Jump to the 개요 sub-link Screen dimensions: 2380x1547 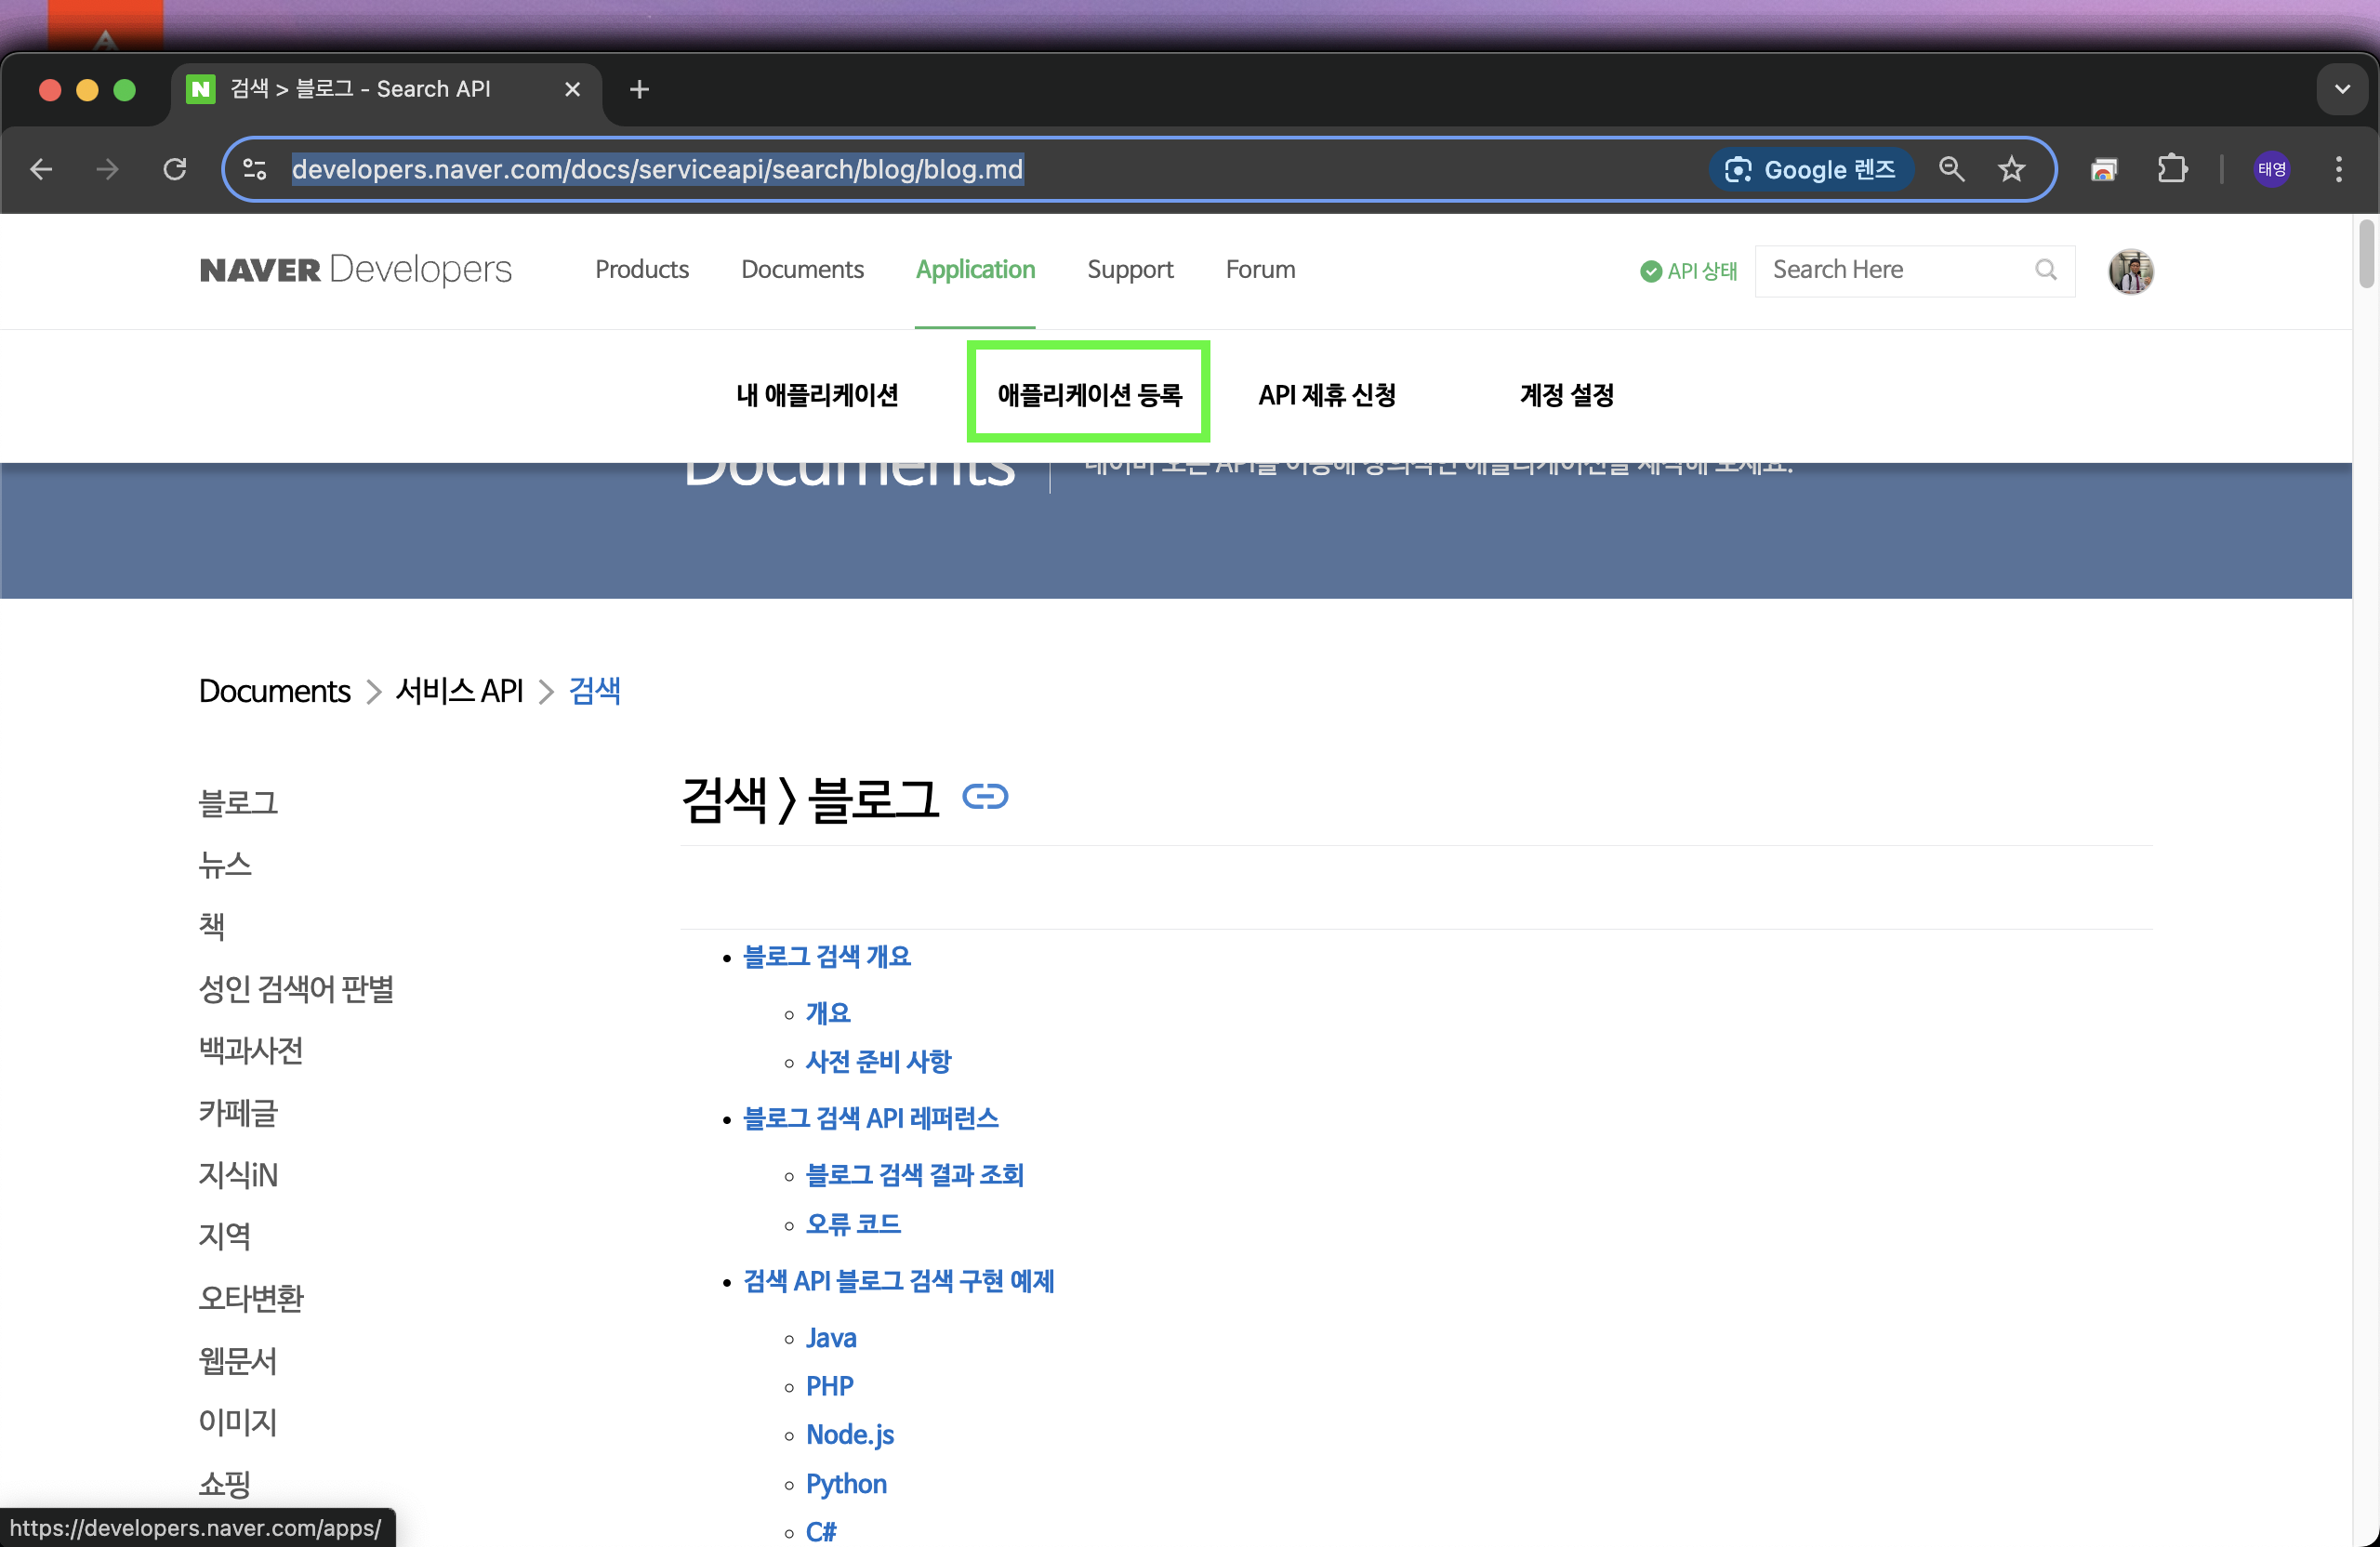click(x=828, y=1014)
